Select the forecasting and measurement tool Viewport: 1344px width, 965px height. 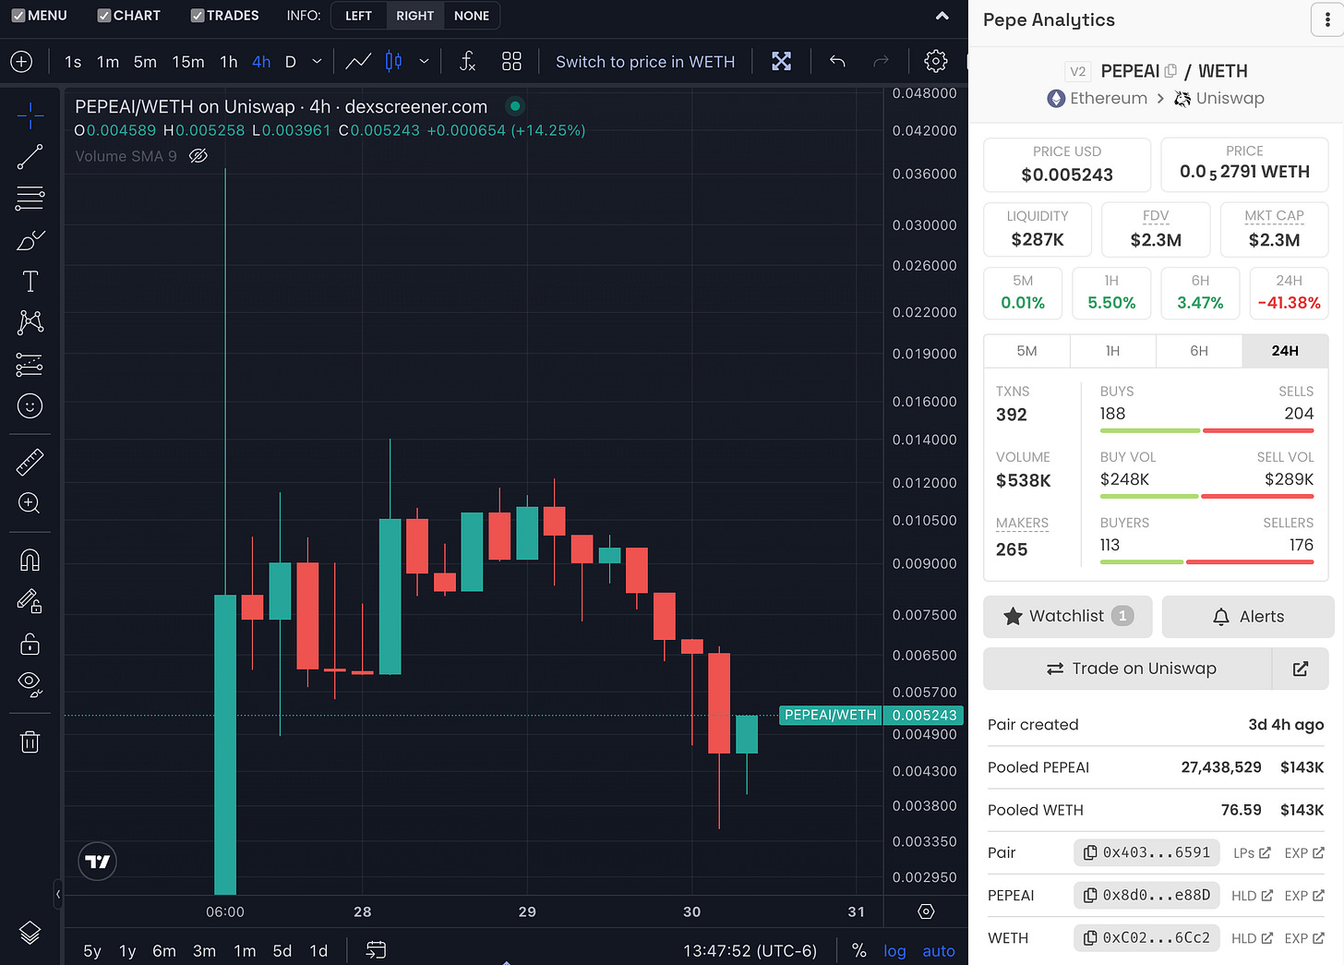[30, 365]
